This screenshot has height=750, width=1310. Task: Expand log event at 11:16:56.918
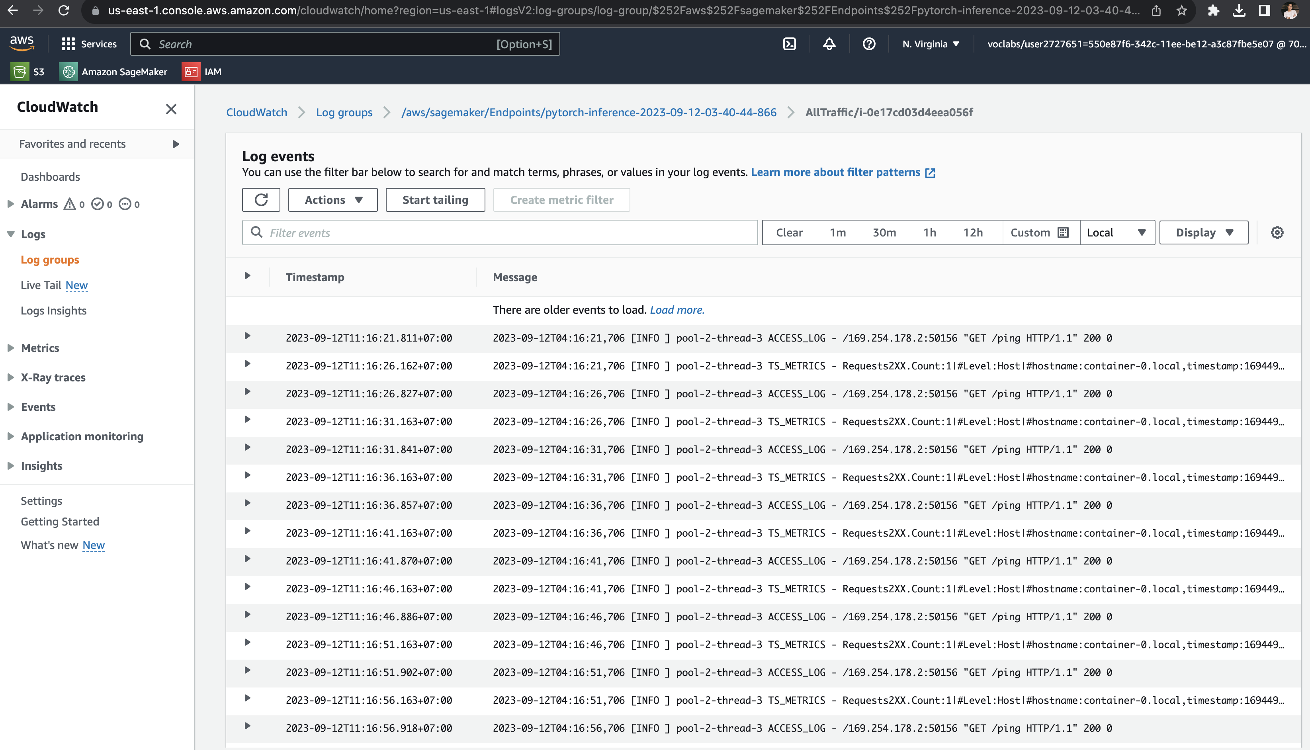[x=247, y=726]
